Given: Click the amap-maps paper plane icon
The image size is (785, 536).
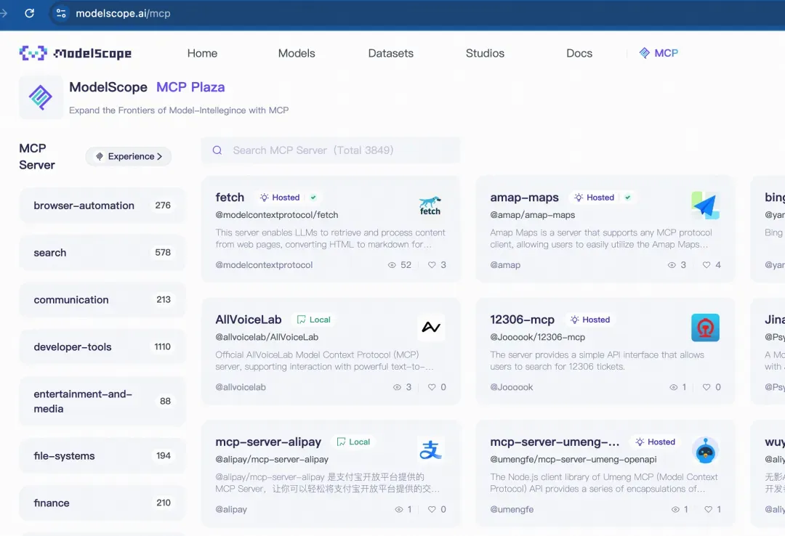Looking at the screenshot, I should click(705, 206).
